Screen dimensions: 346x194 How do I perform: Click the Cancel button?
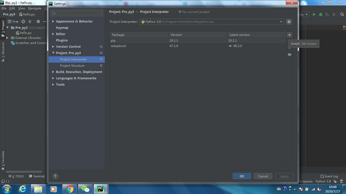(263, 176)
